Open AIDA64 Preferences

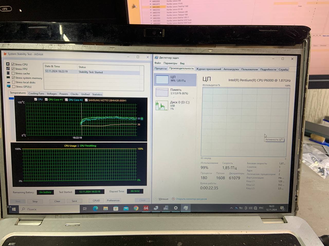pyautogui.click(x=113, y=200)
